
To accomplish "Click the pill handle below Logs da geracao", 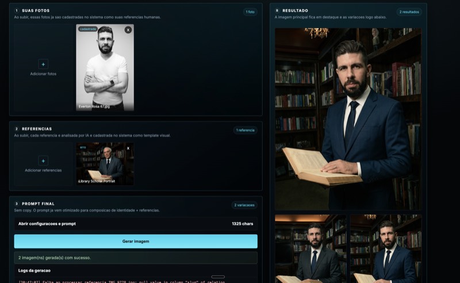I will [x=218, y=277].
